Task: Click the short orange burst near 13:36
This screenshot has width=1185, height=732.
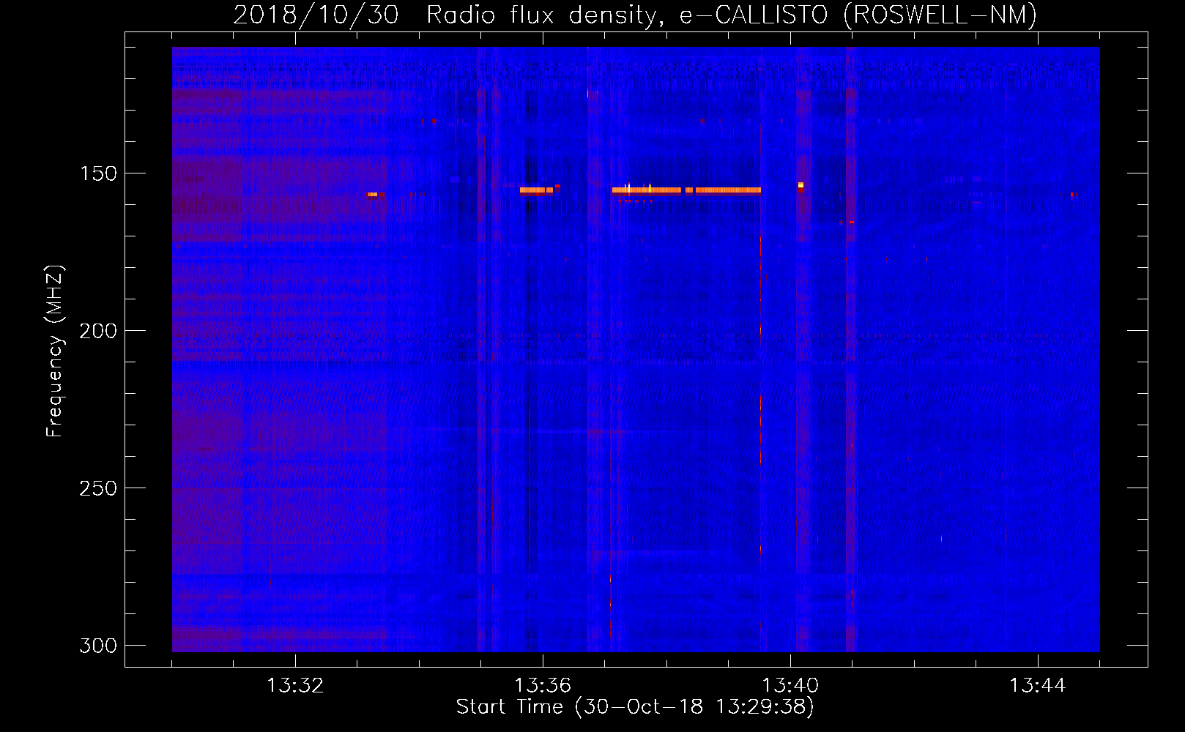Action: [x=536, y=190]
